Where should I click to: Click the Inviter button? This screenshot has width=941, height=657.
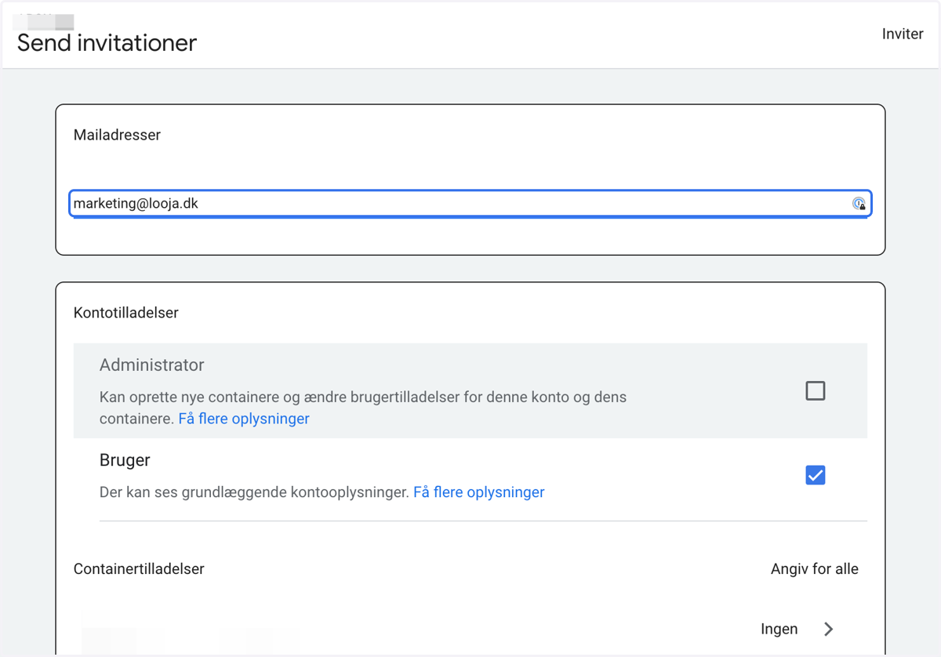click(x=903, y=34)
